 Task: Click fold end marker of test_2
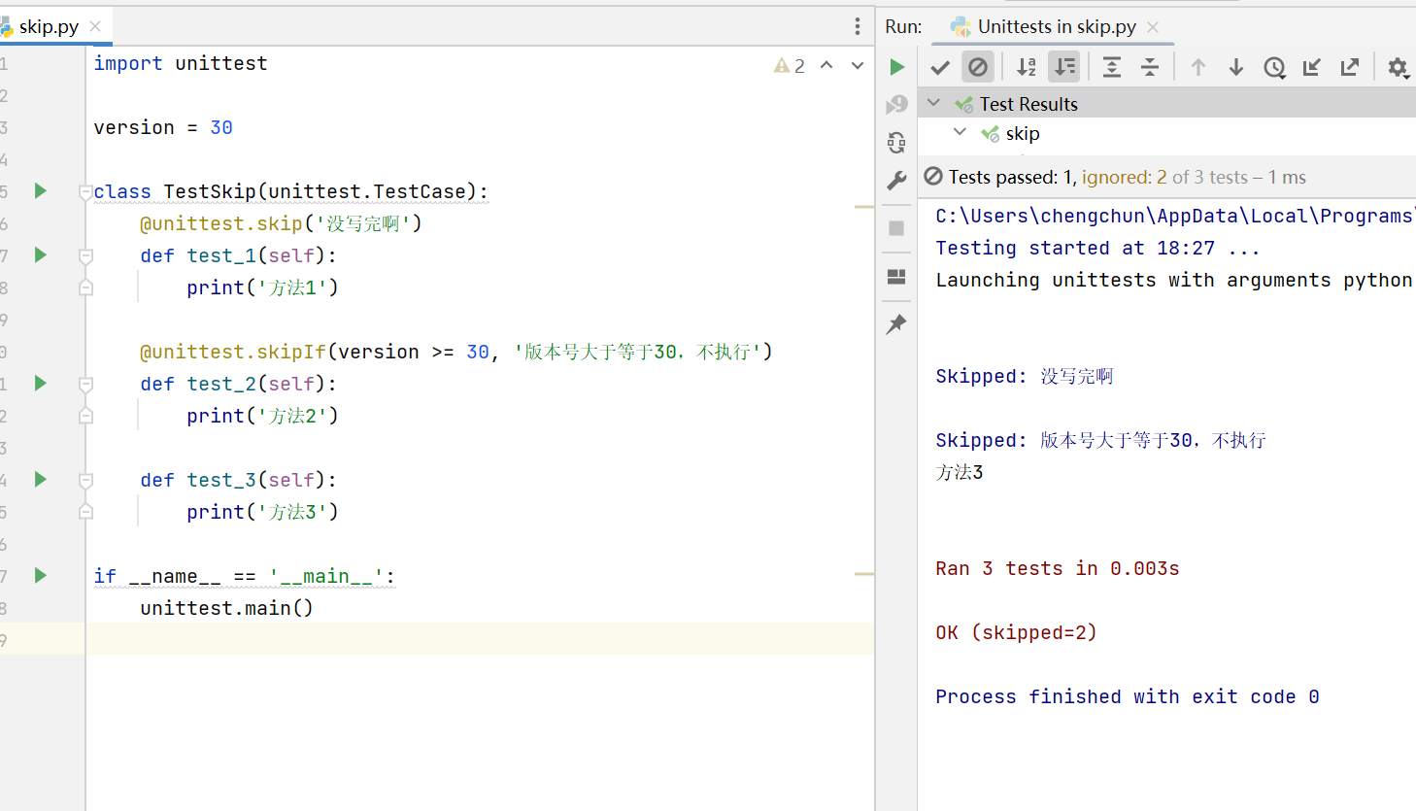85,416
